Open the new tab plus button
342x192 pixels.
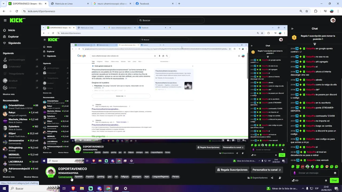click(179, 4)
